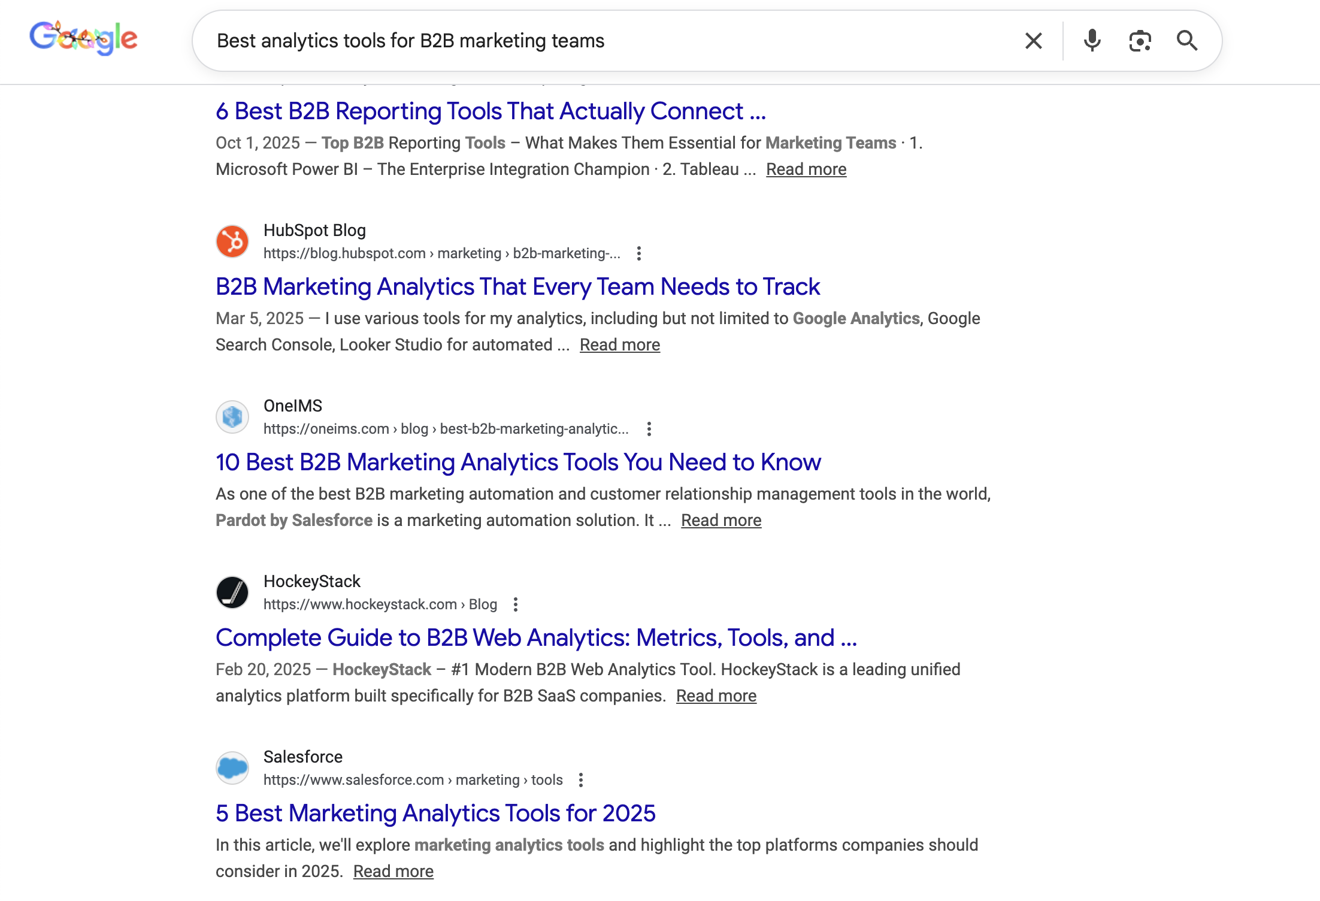Click the HubSpot Blog favicon

(x=232, y=241)
